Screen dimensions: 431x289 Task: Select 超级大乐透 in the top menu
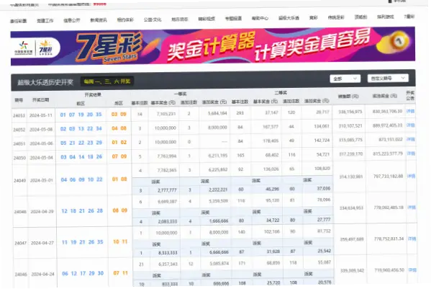click(289, 18)
